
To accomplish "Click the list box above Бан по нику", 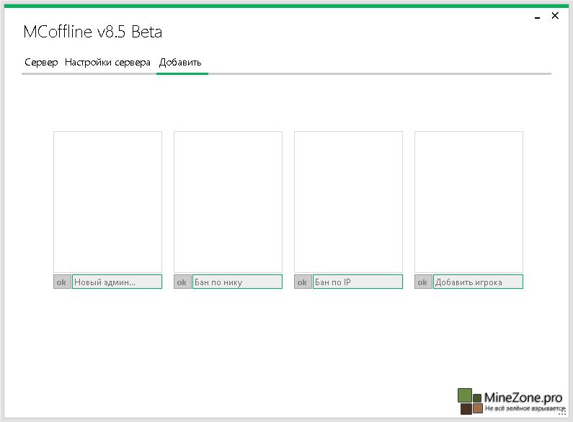I will [x=228, y=202].
